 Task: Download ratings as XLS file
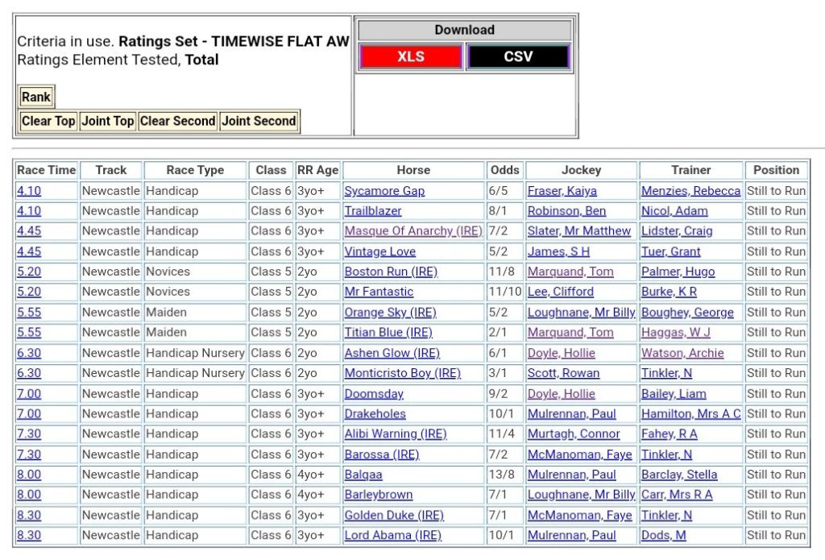click(x=411, y=57)
